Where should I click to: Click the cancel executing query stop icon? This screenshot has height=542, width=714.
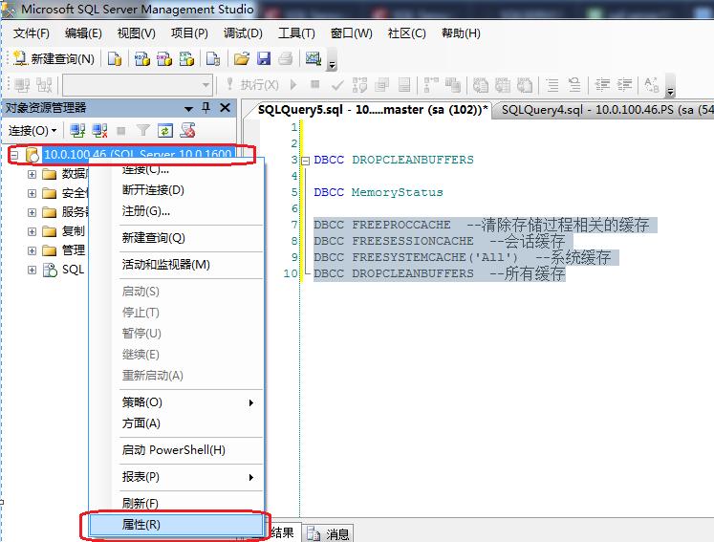pyautogui.click(x=314, y=84)
